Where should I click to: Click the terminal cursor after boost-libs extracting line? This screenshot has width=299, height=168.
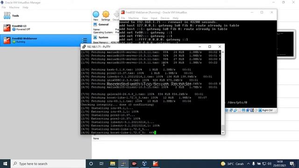click(x=155, y=133)
